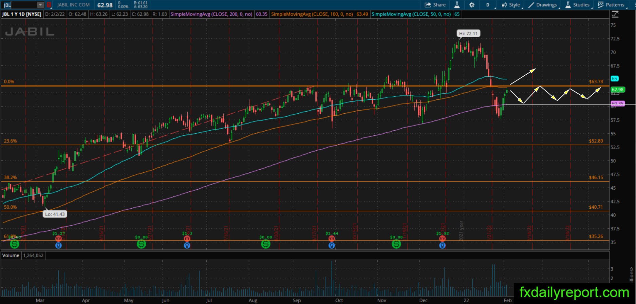
Task: Click the chart scale icon above price axis
Action: pyautogui.click(x=615, y=14)
